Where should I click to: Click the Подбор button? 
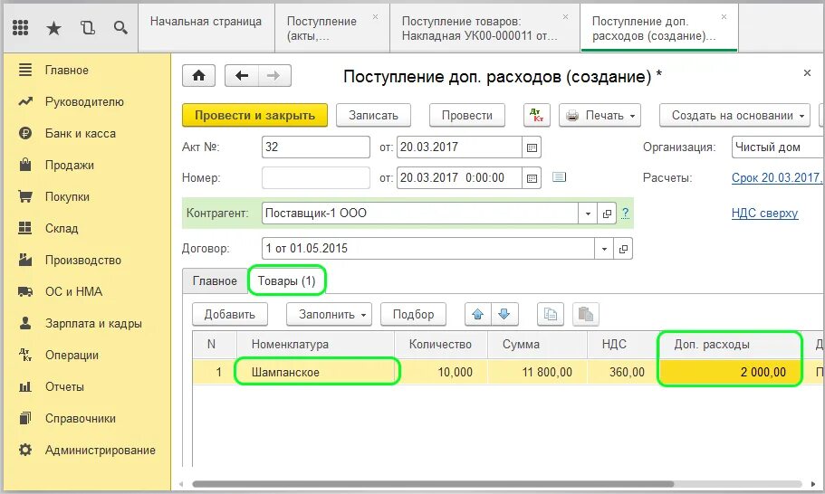coord(413,314)
